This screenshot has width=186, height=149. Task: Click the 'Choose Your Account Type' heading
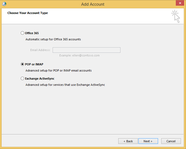tap(28, 13)
